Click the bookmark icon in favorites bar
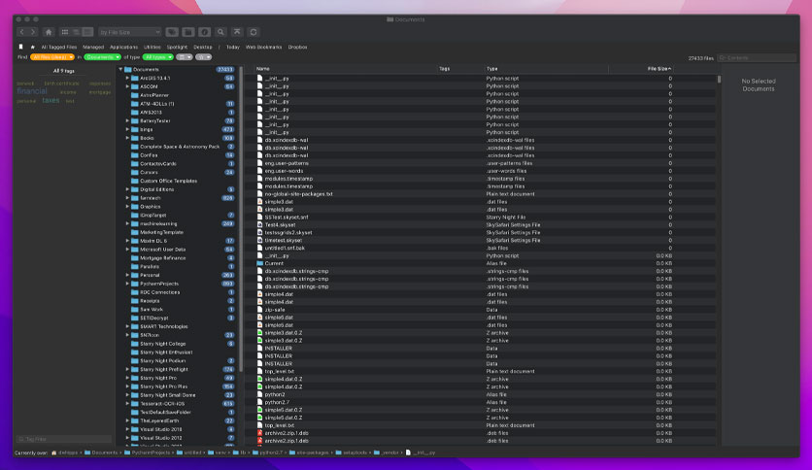Viewport: 812px width, 470px height. [20, 47]
